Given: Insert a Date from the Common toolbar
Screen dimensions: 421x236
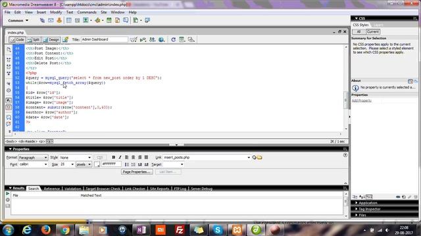Looking at the screenshot, I should (x=109, y=20).
